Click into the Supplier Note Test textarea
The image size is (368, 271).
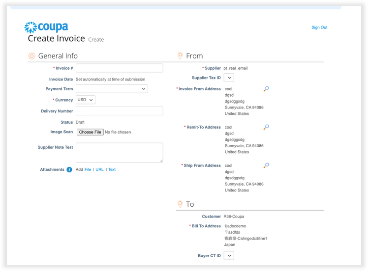pos(120,153)
